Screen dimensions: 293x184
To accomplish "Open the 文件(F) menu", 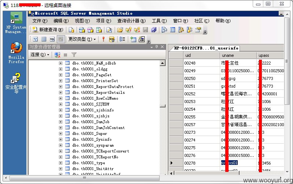I will tap(40, 21).
